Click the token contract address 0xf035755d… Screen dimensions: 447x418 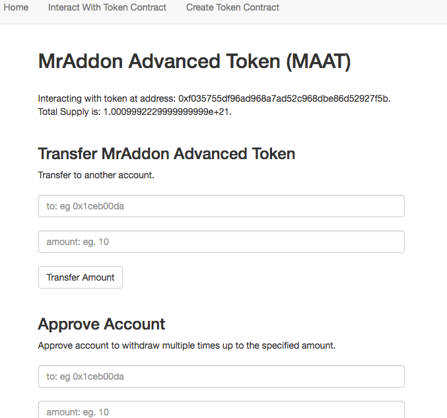coord(285,98)
